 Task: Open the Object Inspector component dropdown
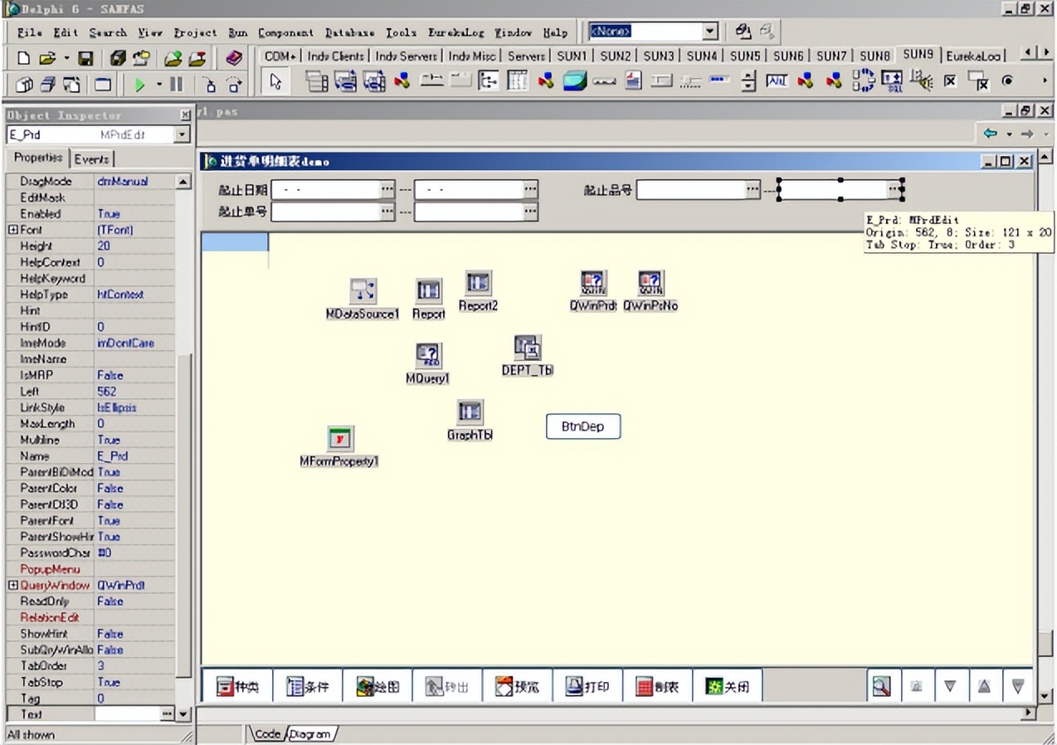[x=183, y=134]
